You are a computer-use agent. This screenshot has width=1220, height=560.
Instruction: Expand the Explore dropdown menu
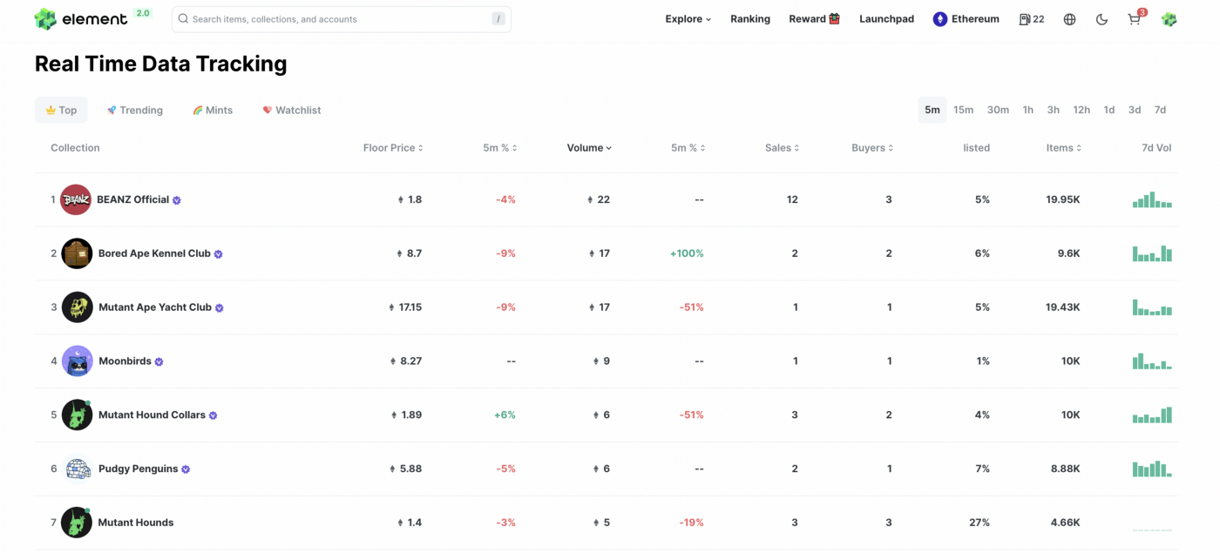688,19
